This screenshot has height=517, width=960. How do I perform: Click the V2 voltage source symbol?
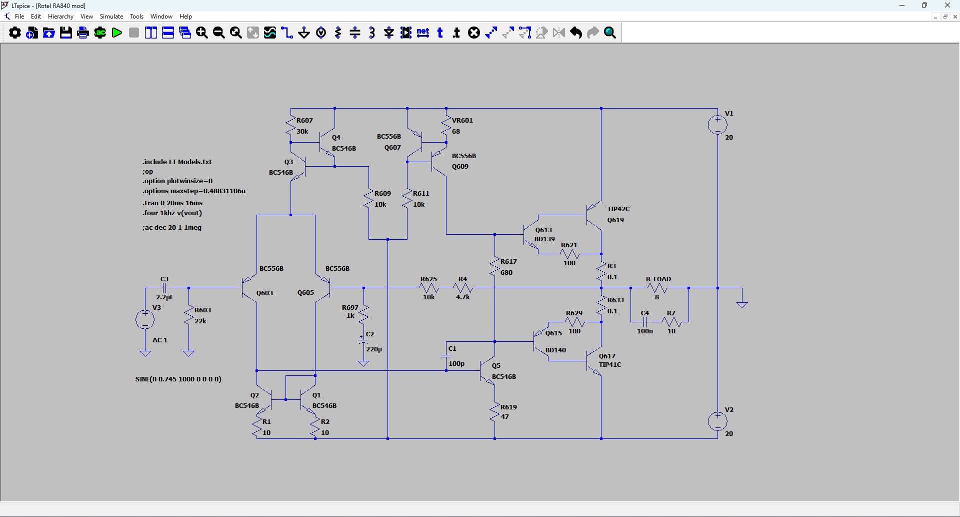point(717,421)
